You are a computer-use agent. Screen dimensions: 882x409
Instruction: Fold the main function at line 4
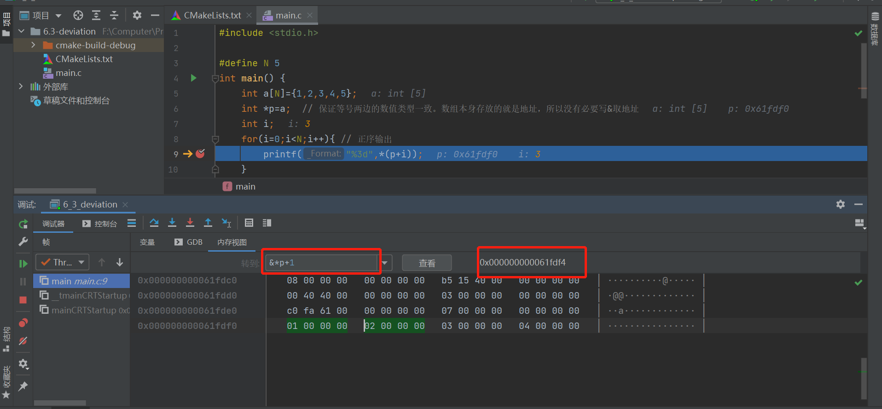click(215, 79)
